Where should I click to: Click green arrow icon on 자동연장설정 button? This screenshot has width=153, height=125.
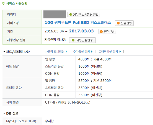click(73, 40)
